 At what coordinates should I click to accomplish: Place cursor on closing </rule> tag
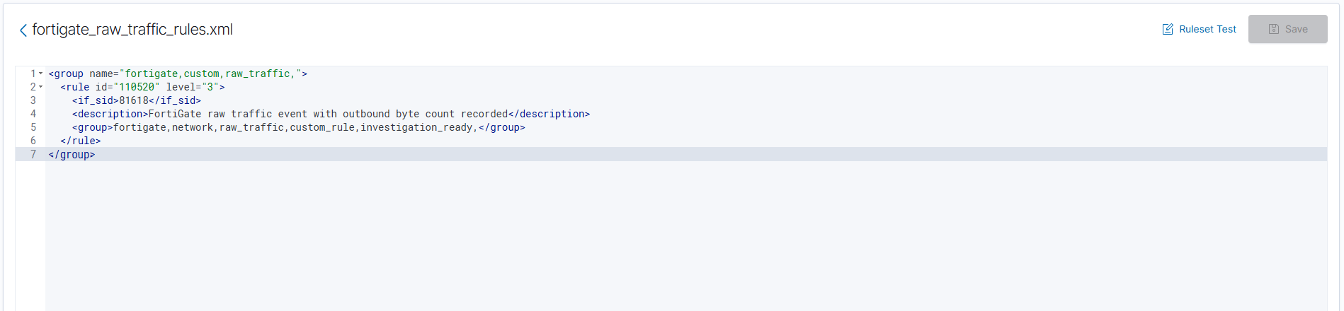click(81, 141)
